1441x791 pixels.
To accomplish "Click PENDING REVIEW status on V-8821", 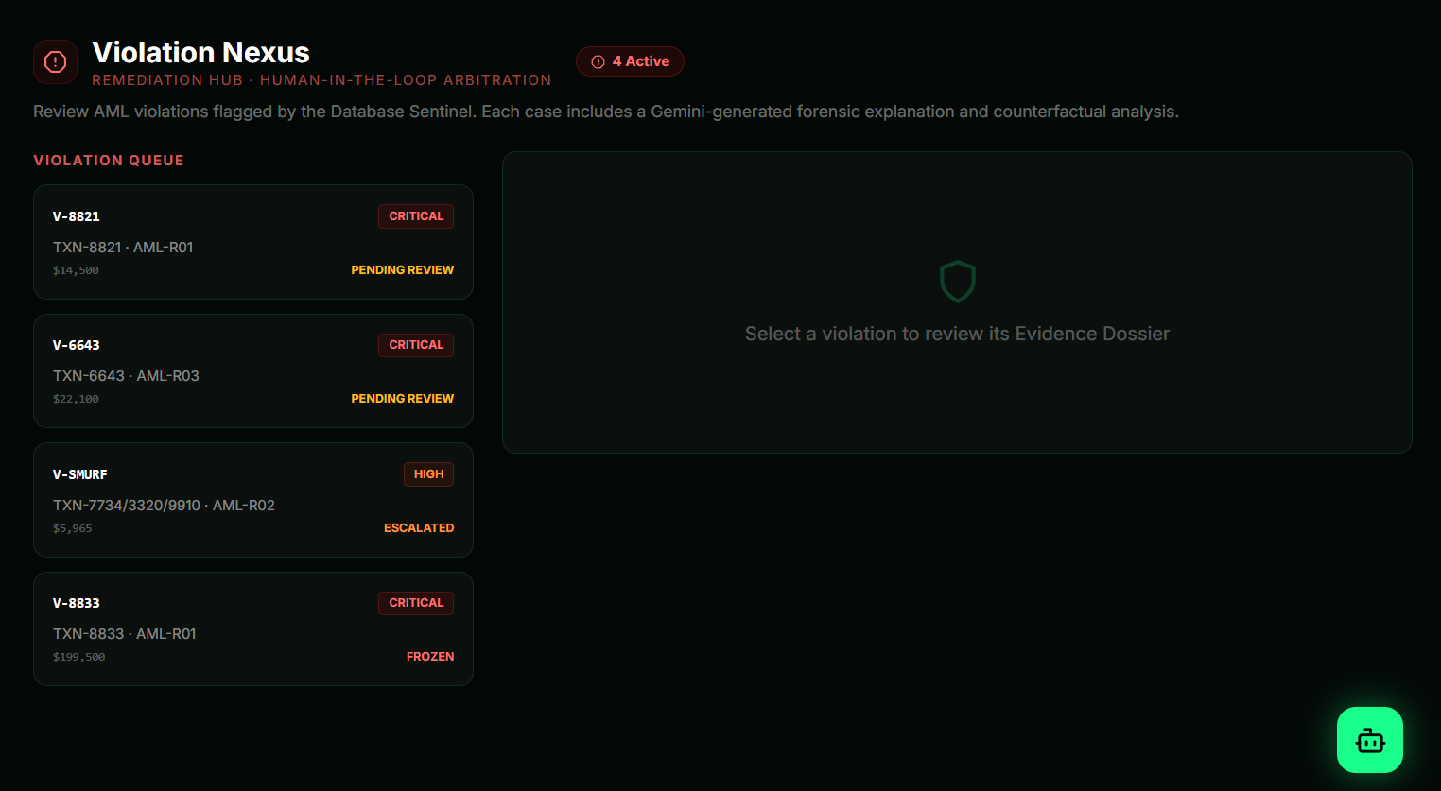I will [x=402, y=270].
